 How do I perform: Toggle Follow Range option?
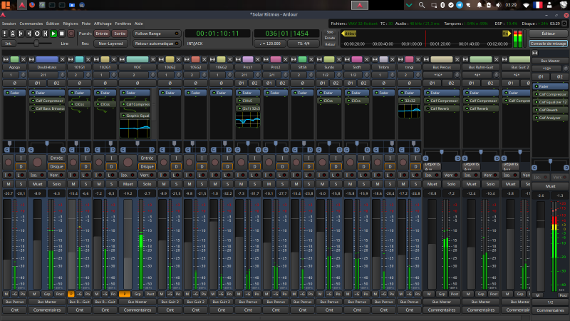pos(156,34)
